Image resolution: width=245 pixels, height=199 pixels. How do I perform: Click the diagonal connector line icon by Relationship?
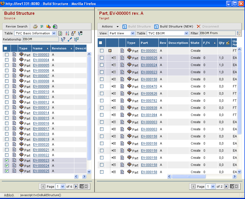[x=70, y=39]
